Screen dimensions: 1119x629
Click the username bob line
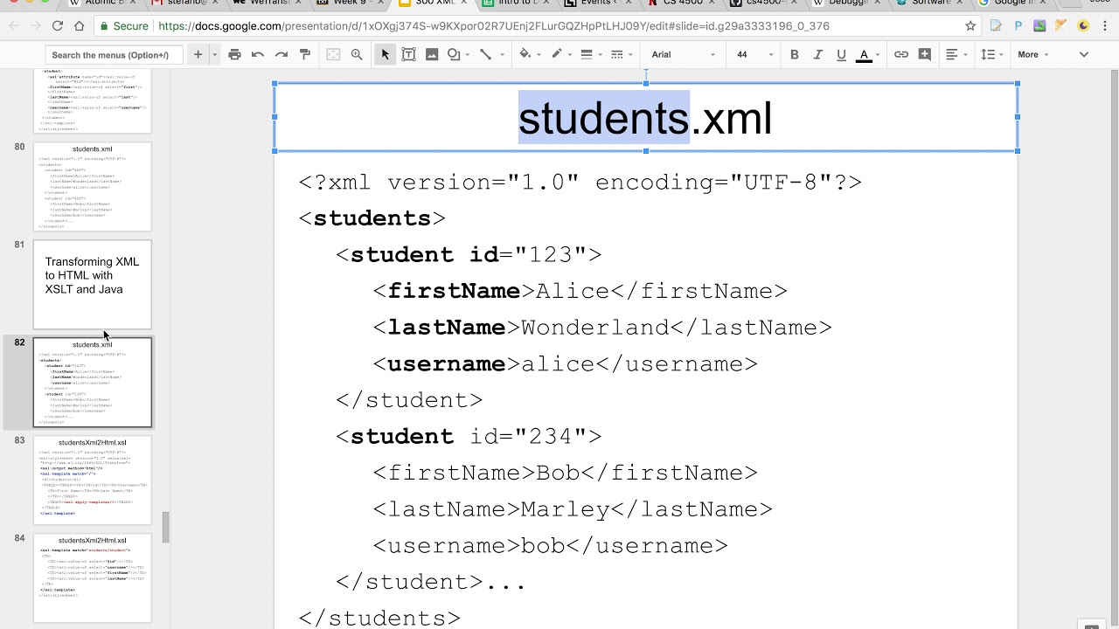551,545
